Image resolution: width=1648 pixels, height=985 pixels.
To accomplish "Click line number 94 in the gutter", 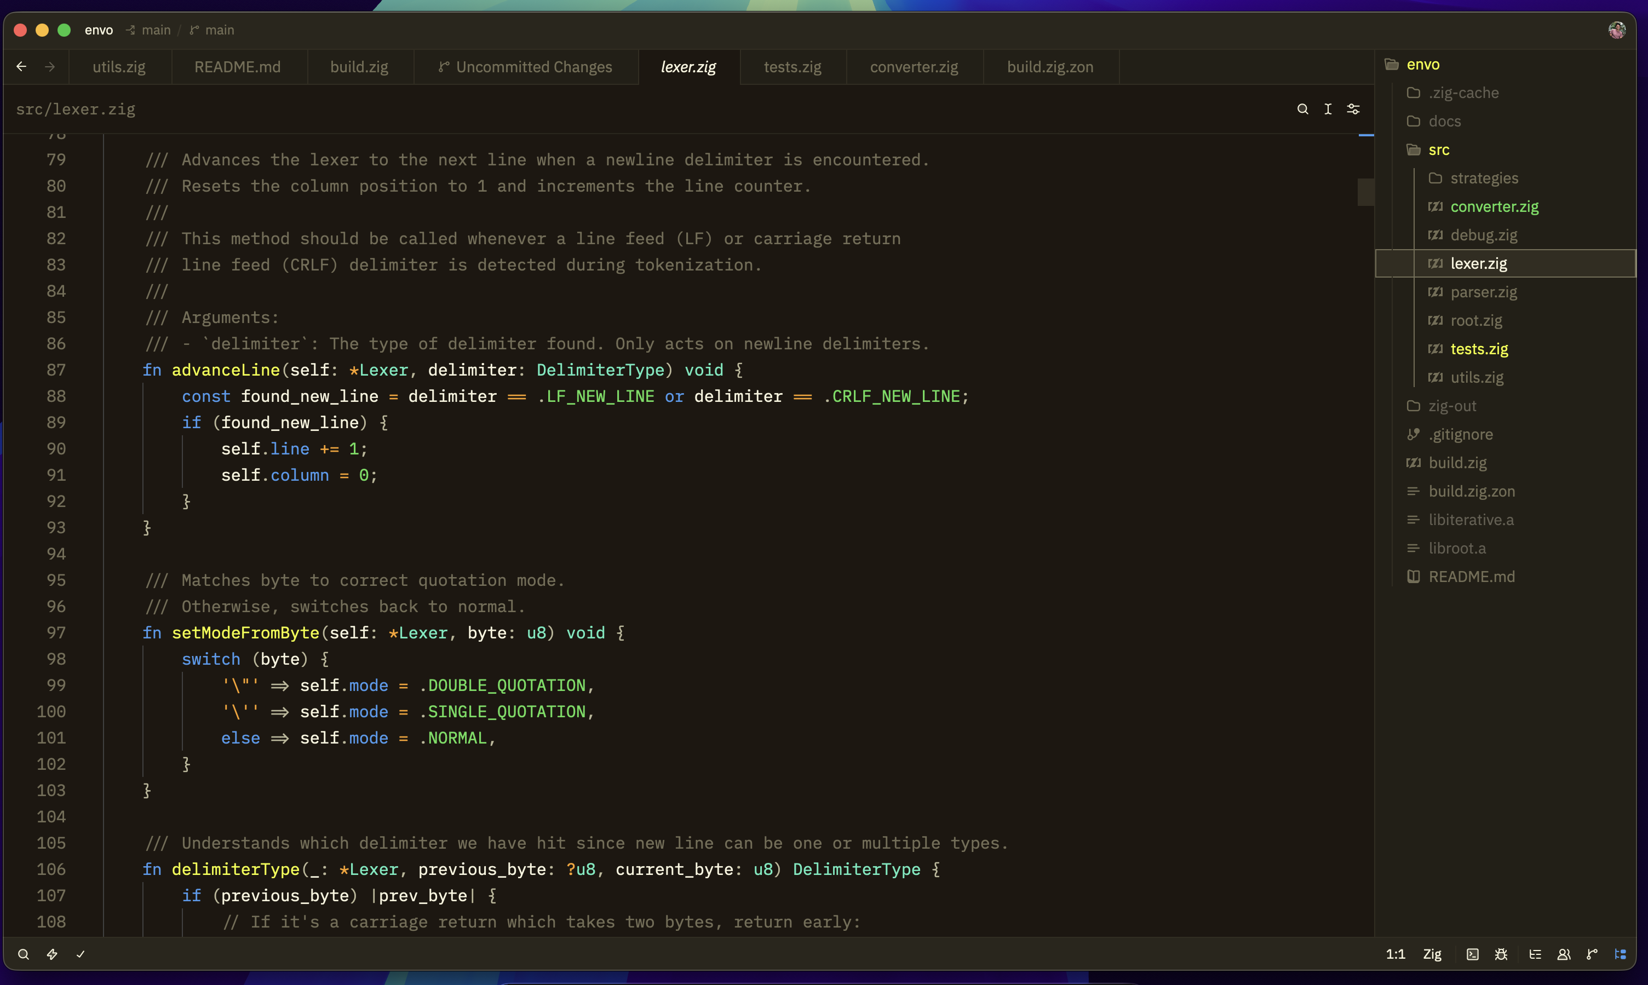I will tap(56, 554).
